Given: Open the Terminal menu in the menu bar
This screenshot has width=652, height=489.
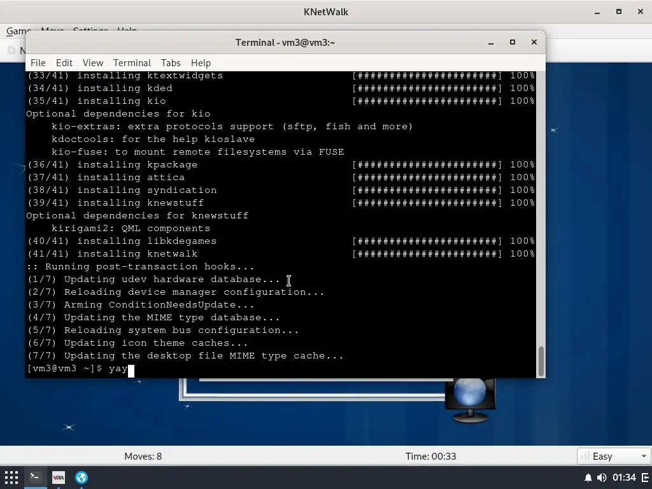Looking at the screenshot, I should click(132, 63).
